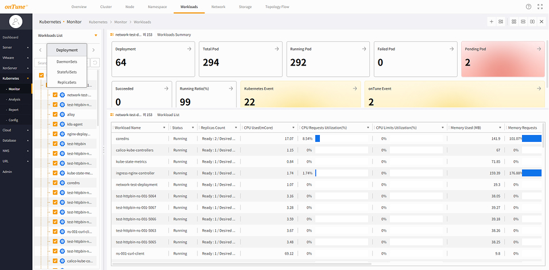Uncheck alloy checkbox

tap(55, 114)
